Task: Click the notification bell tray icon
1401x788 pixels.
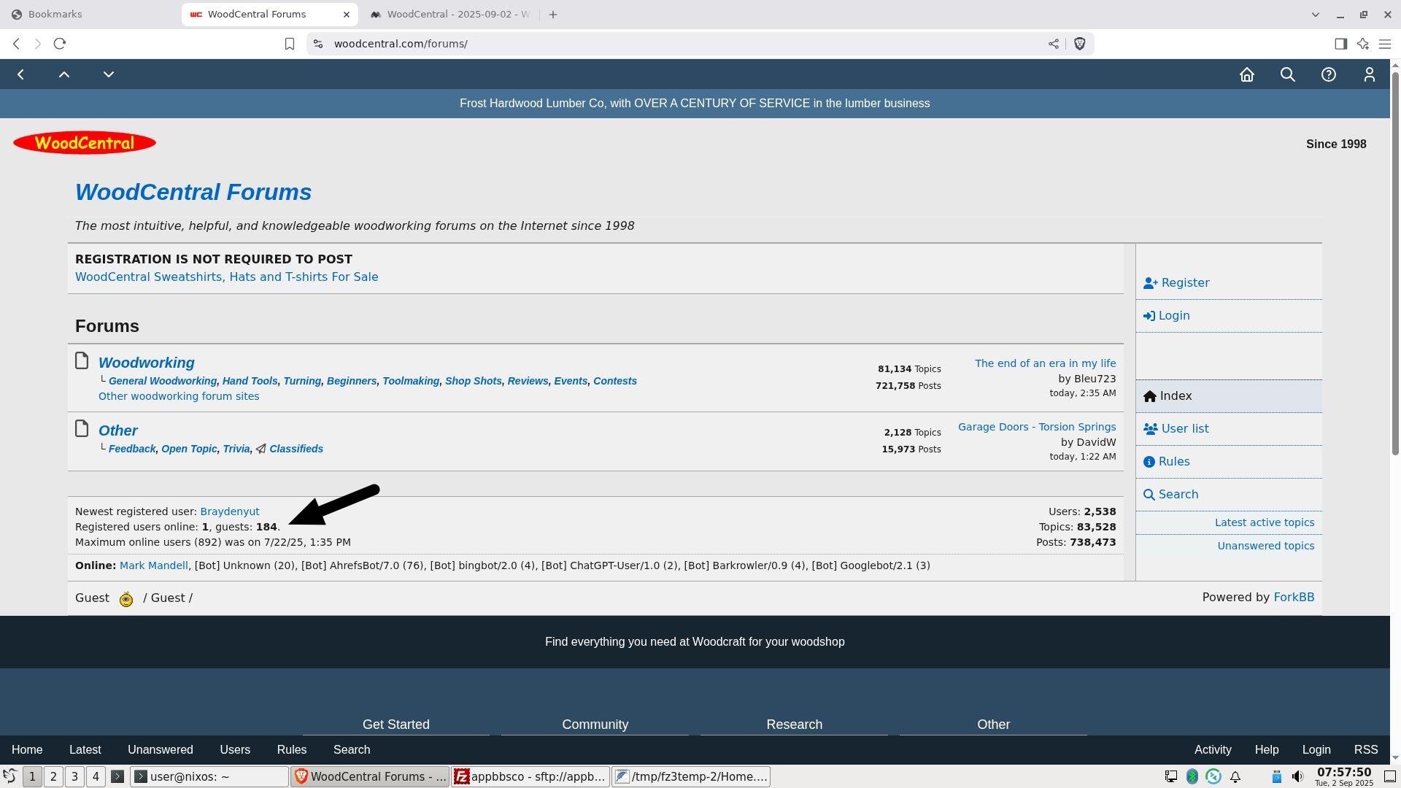Action: (1235, 777)
